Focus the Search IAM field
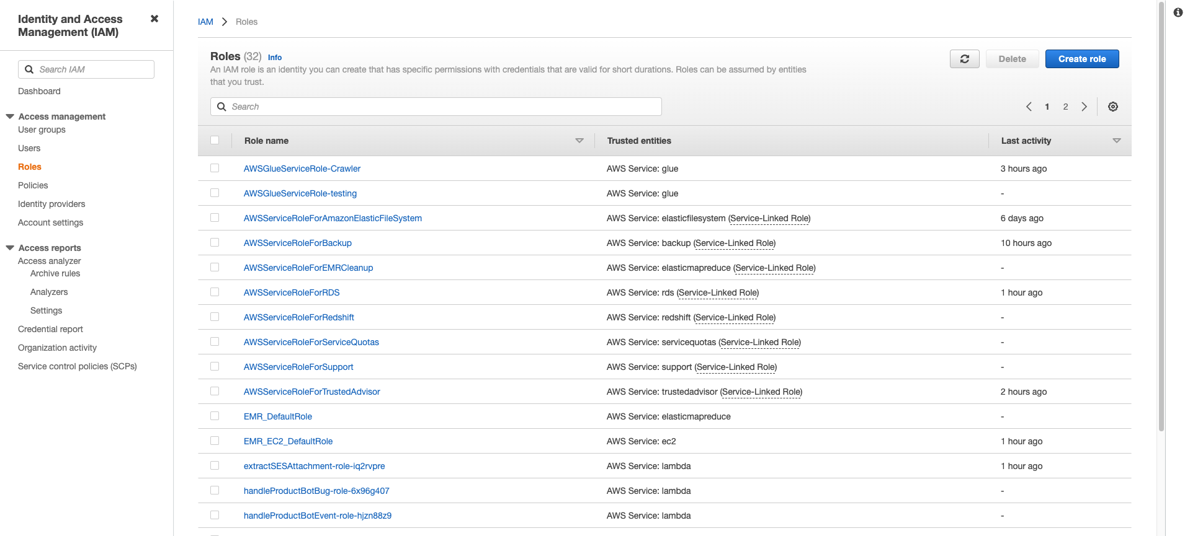 point(86,69)
